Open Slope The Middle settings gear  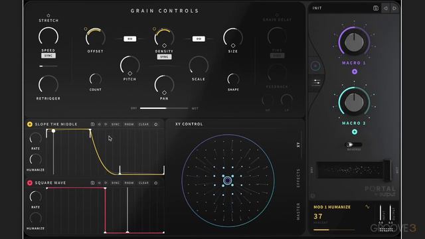(x=156, y=124)
